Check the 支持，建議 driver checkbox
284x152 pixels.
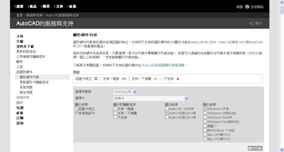point(115,109)
